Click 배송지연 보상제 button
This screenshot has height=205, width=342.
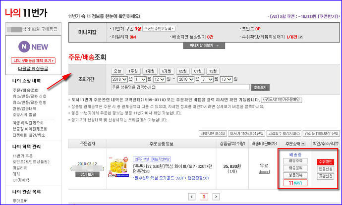pos(213,133)
